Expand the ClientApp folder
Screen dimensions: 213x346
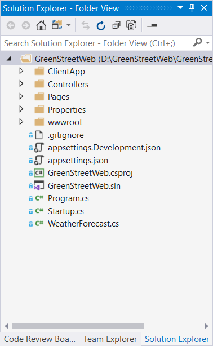tap(21, 71)
